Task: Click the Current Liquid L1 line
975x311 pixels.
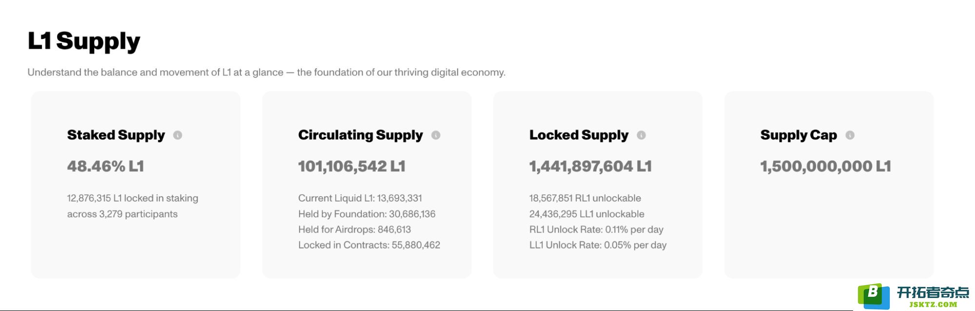Action: [360, 198]
